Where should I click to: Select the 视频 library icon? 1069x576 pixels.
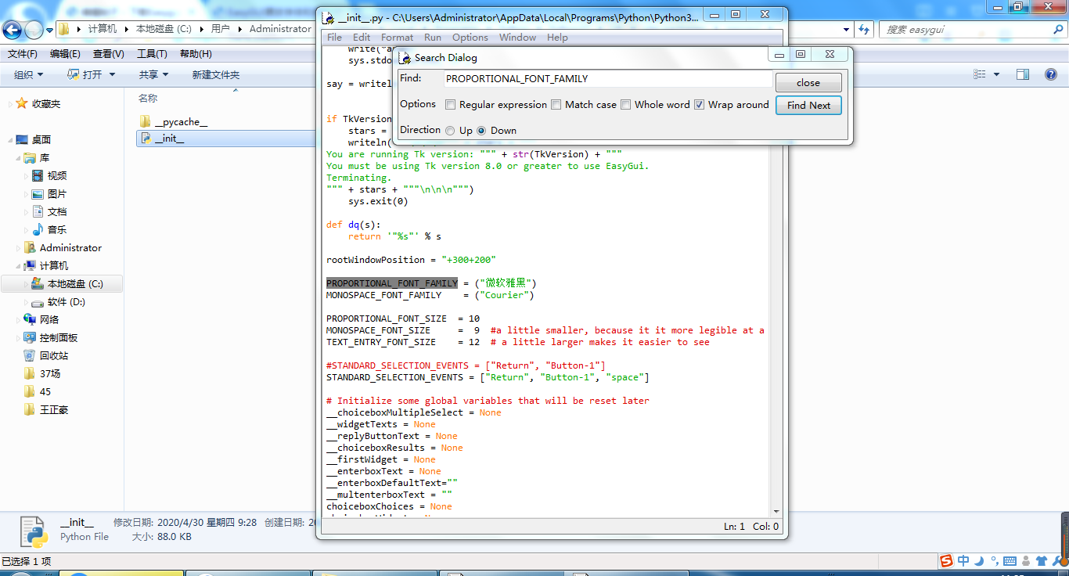(x=38, y=176)
